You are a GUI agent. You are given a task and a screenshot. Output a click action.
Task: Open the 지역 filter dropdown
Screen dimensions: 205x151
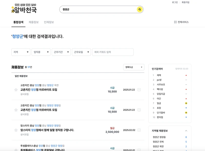pos(20,52)
